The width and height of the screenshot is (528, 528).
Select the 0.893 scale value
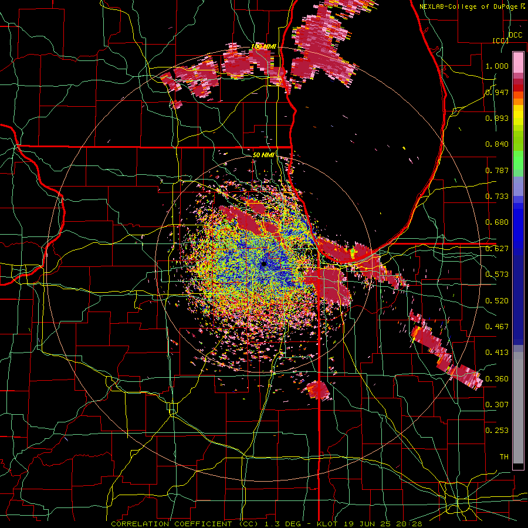pos(497,118)
